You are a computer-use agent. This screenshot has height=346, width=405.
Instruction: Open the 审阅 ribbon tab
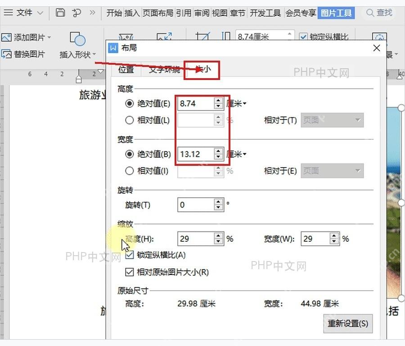202,13
